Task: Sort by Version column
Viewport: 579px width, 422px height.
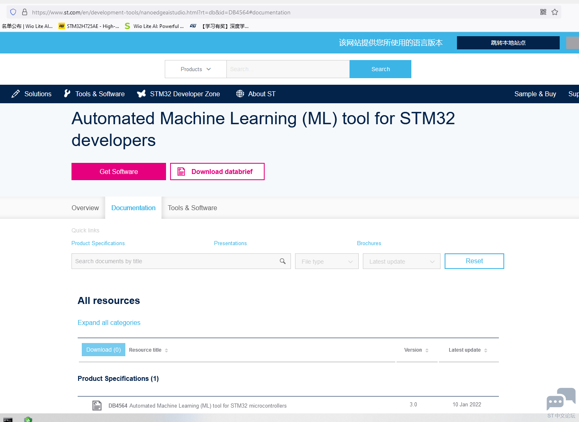Action: click(416, 350)
